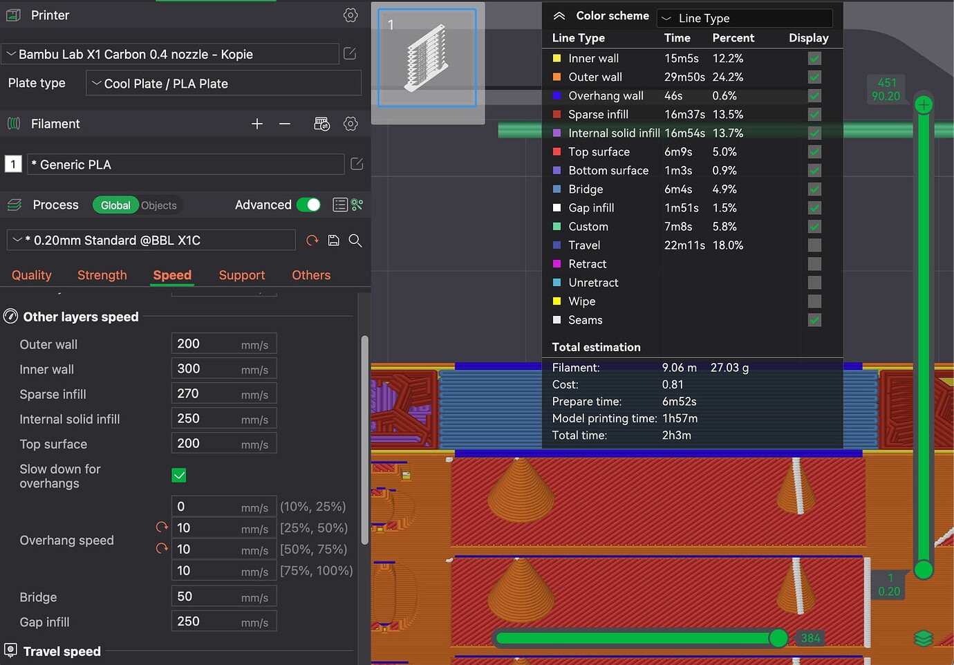This screenshot has height=665, width=954.
Task: Open the Color scheme Line Type dropdown
Action: (x=745, y=18)
